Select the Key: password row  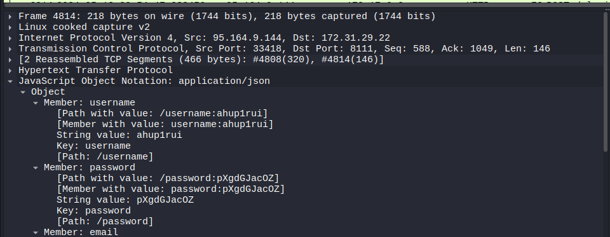[93, 210]
